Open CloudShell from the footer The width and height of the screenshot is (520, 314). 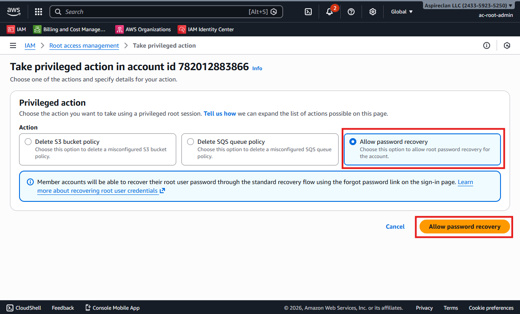pos(24,308)
